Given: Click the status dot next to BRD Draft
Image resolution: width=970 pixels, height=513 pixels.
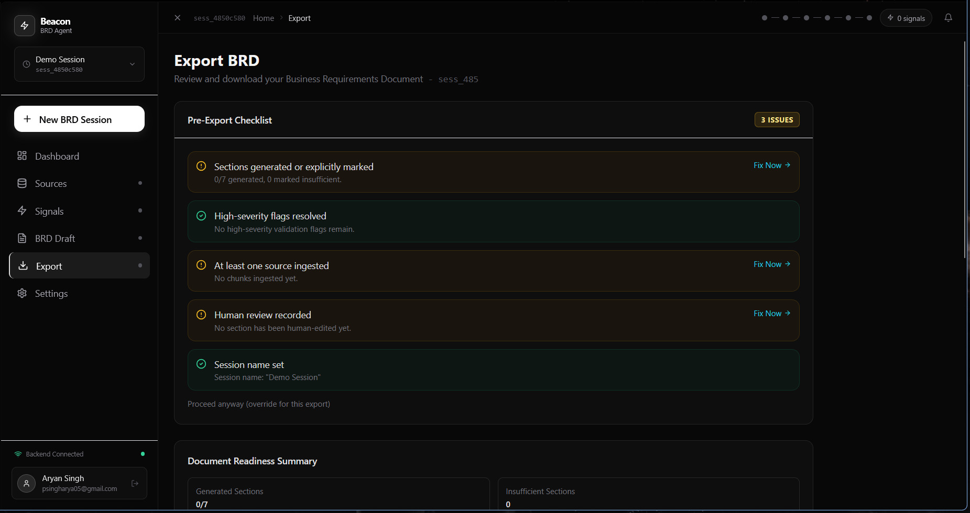Looking at the screenshot, I should (x=140, y=238).
